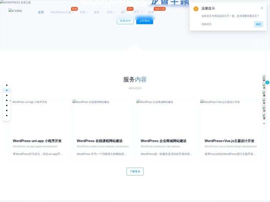
Task: Click the 服务内容 section heading
Action: pos(135,79)
